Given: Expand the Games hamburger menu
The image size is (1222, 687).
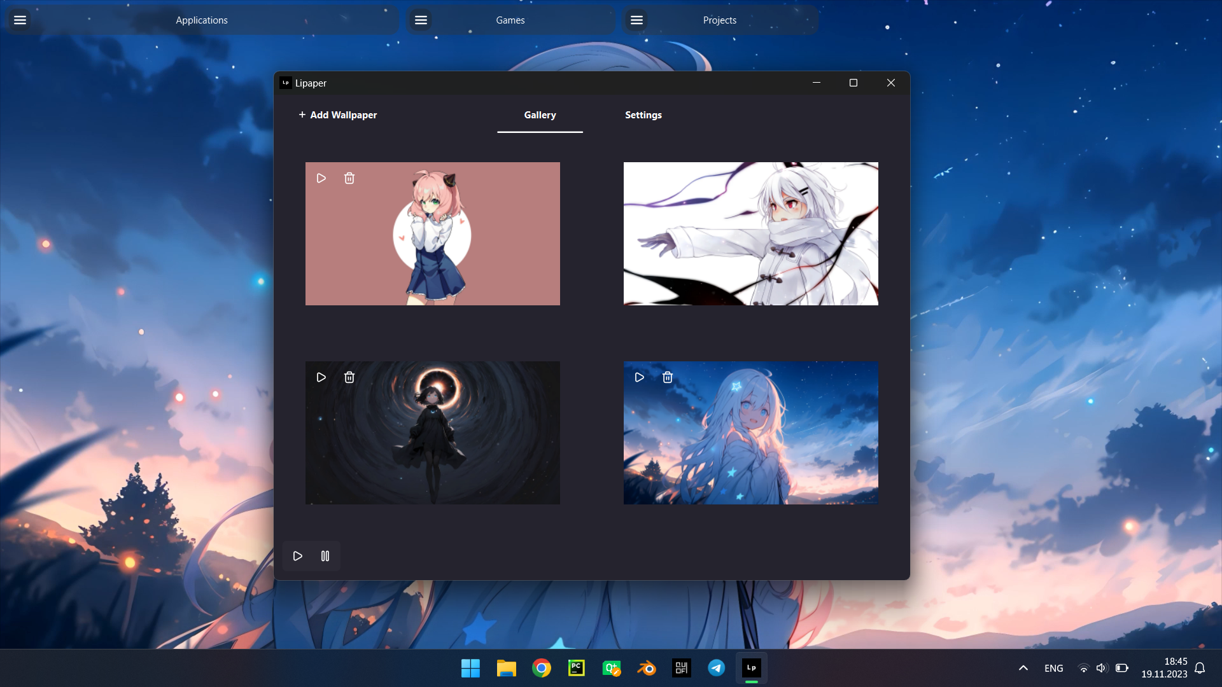Looking at the screenshot, I should click(421, 20).
